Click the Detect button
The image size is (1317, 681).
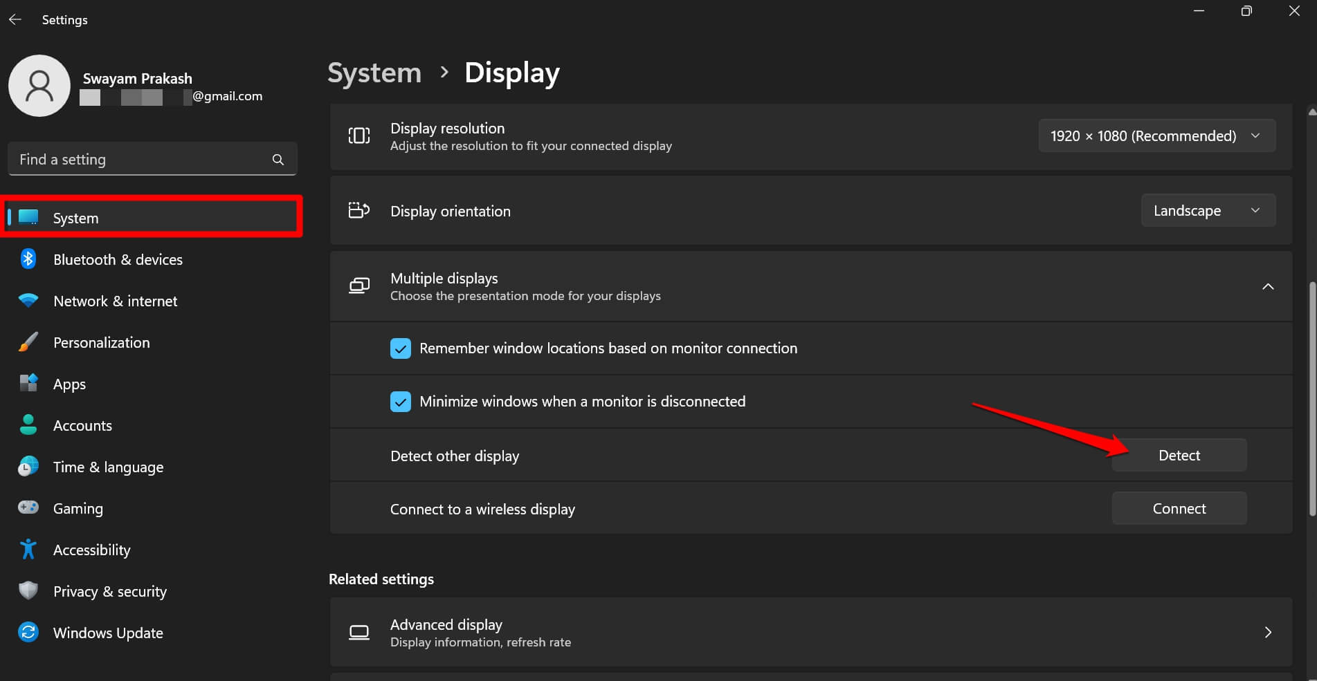click(1179, 455)
